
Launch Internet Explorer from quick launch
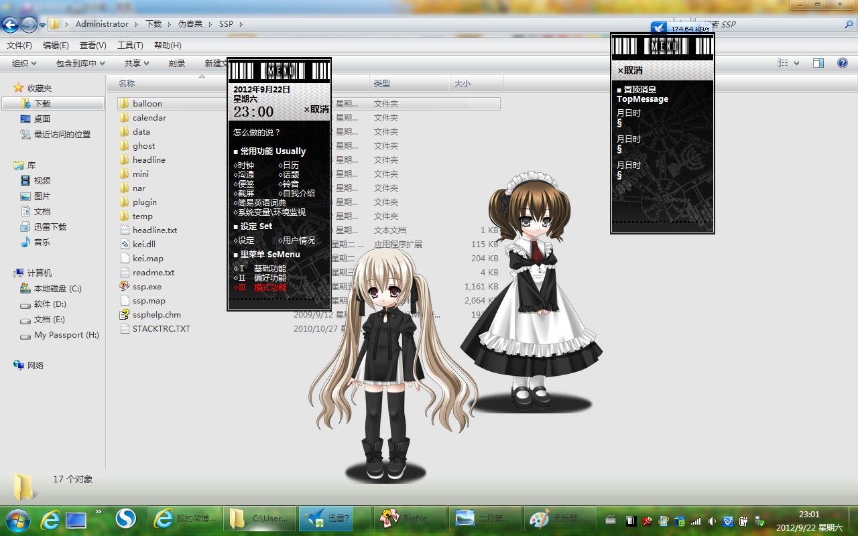click(50, 519)
